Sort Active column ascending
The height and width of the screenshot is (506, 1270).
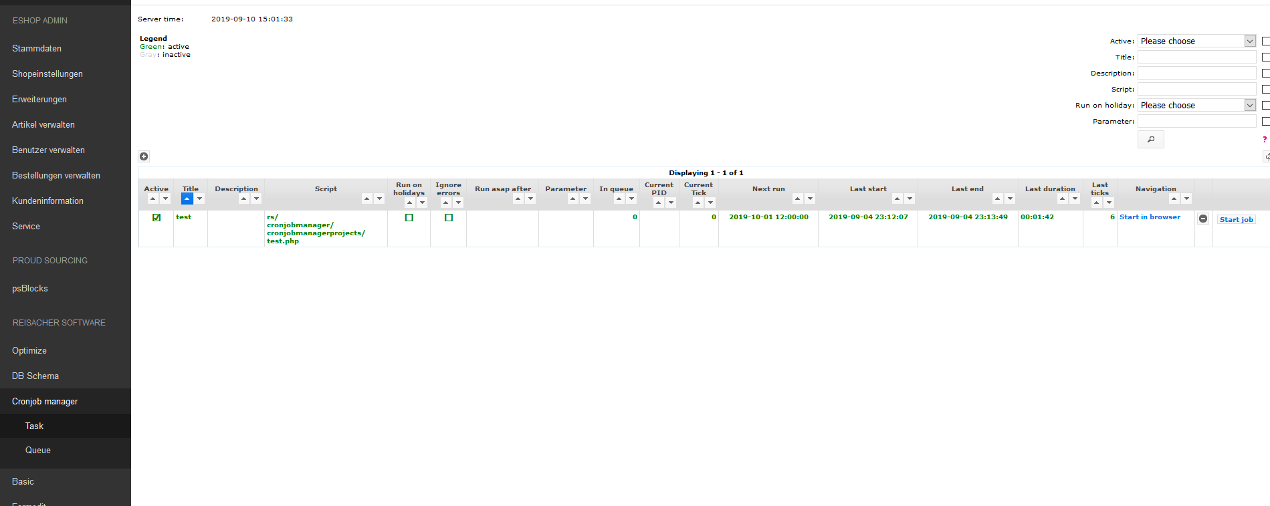[x=152, y=199]
